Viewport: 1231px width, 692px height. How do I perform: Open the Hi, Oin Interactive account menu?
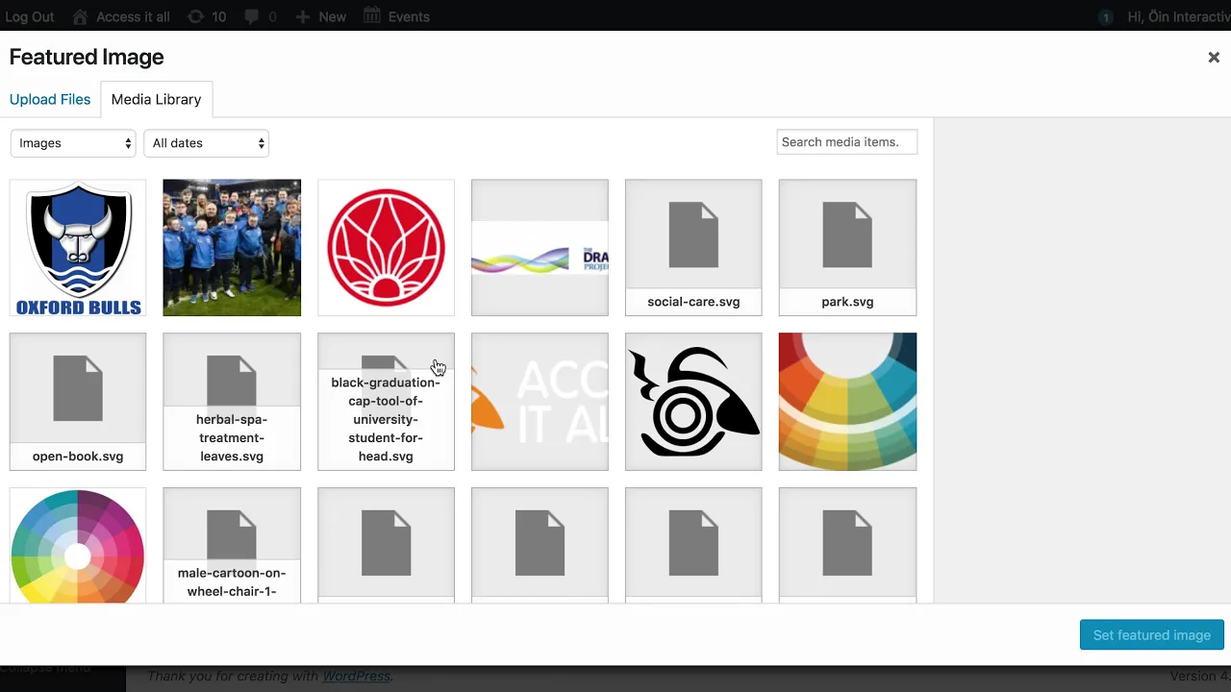[1178, 16]
